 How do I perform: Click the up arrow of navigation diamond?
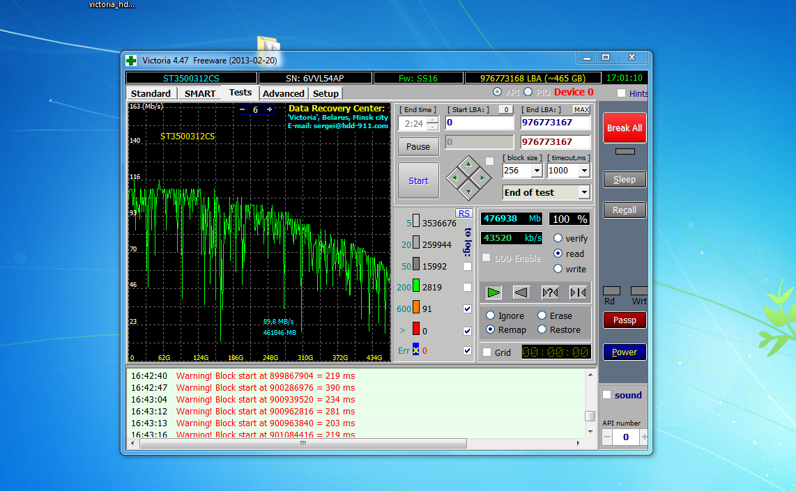coord(468,164)
